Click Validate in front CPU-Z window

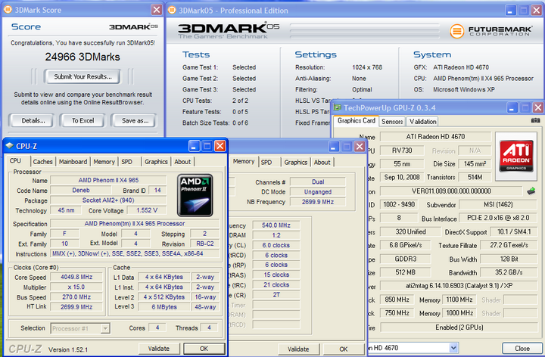(x=159, y=349)
